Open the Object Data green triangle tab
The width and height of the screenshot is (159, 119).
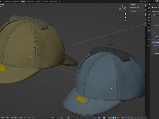tap(149, 42)
